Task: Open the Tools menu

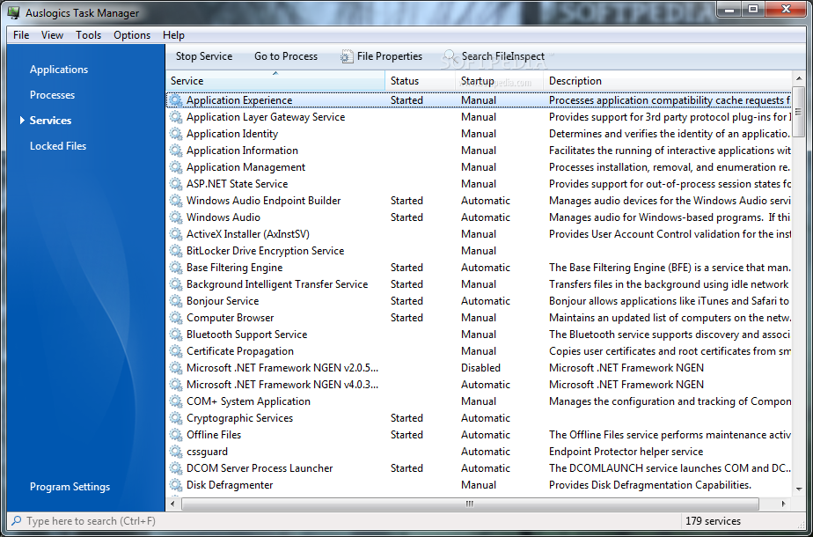Action: (88, 35)
